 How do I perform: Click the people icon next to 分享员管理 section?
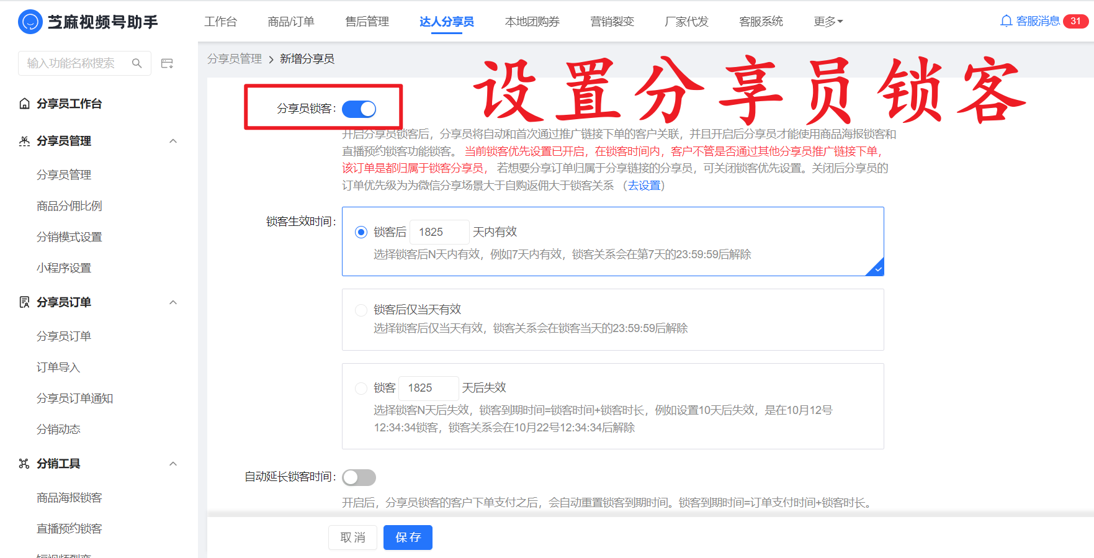pyautogui.click(x=24, y=141)
